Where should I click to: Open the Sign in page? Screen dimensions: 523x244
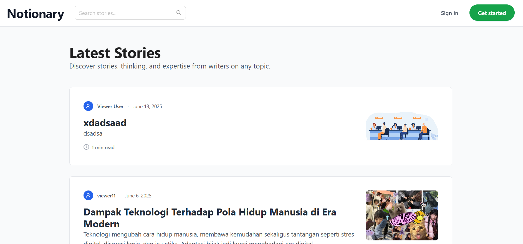[449, 13]
